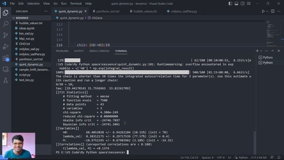This screenshot has width=284, height=160.
Task: Open the Extensions view
Action: point(5,58)
